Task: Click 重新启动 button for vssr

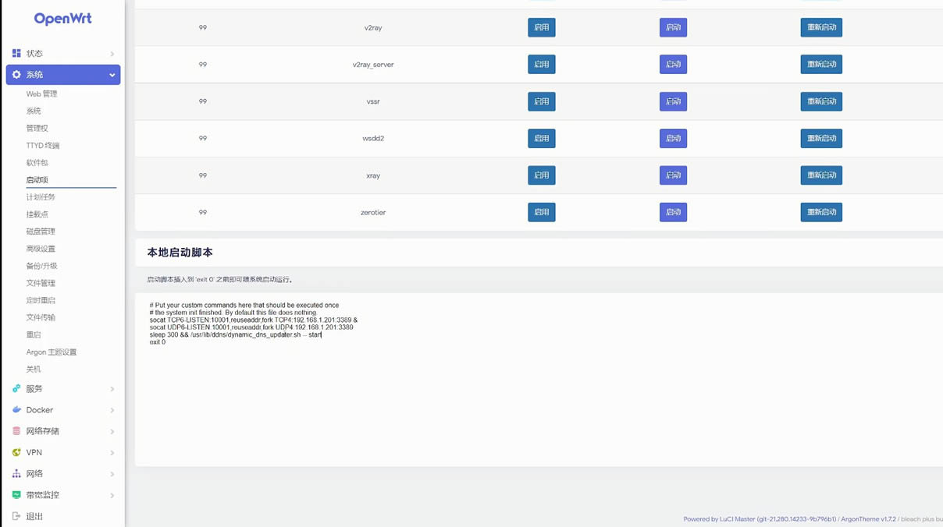Action: click(821, 101)
